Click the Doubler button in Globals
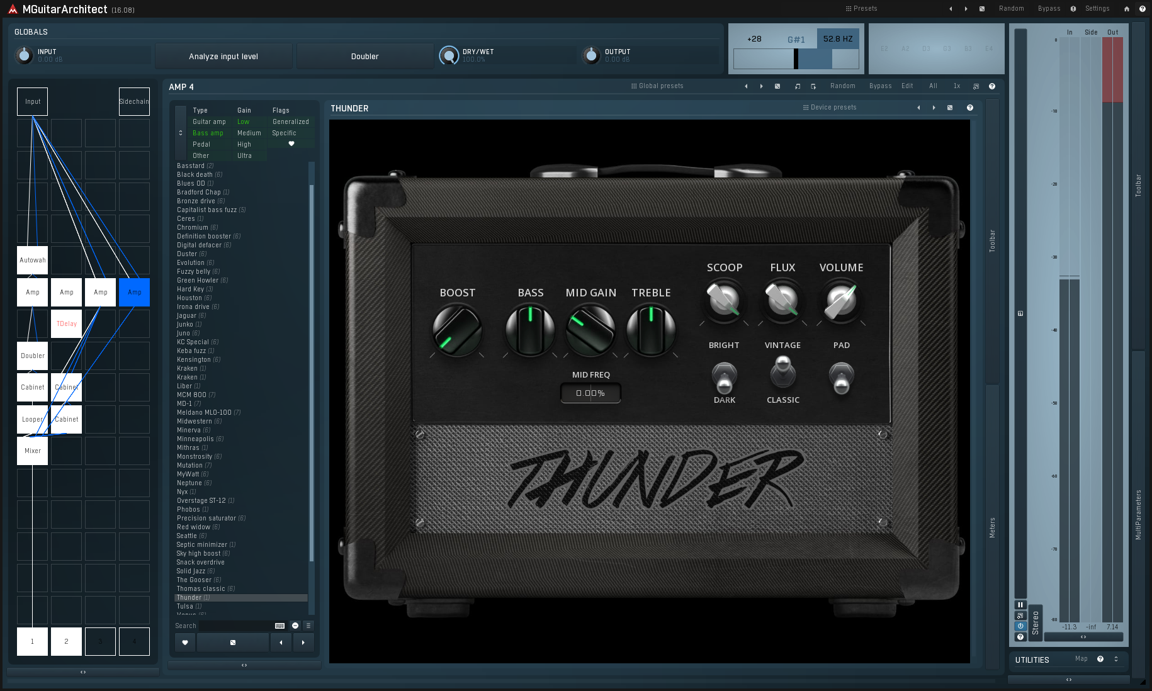 coord(364,57)
